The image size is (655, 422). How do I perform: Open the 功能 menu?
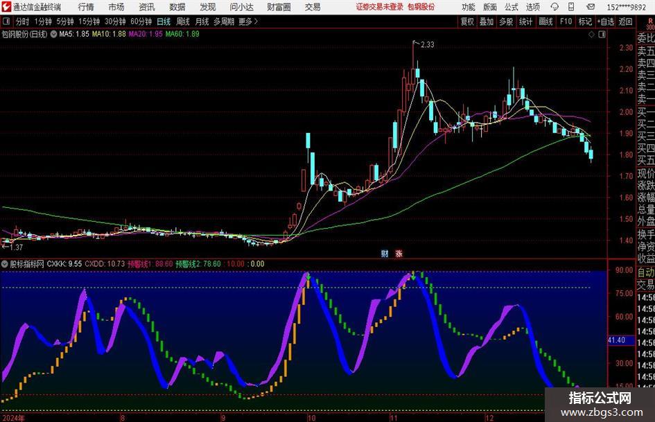tap(469, 7)
